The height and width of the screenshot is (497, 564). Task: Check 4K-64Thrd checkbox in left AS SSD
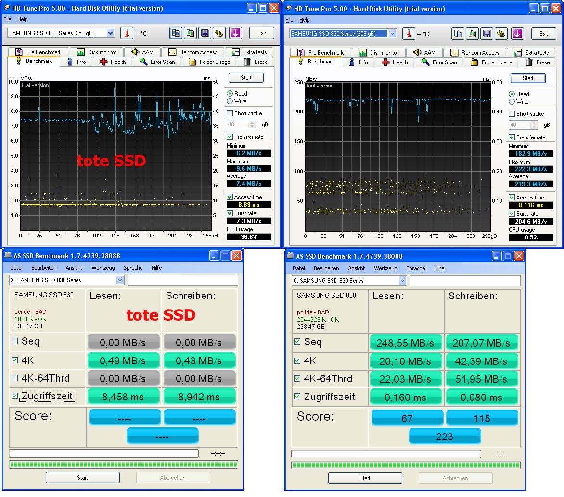[x=15, y=378]
